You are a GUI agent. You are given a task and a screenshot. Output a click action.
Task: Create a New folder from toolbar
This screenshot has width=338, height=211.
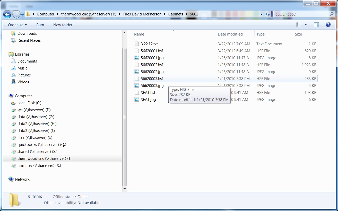point(63,25)
